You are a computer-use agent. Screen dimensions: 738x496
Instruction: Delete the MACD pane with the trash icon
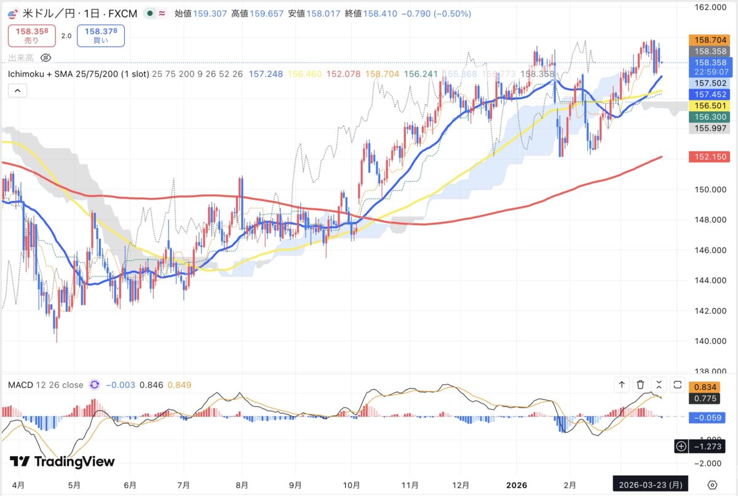point(640,385)
